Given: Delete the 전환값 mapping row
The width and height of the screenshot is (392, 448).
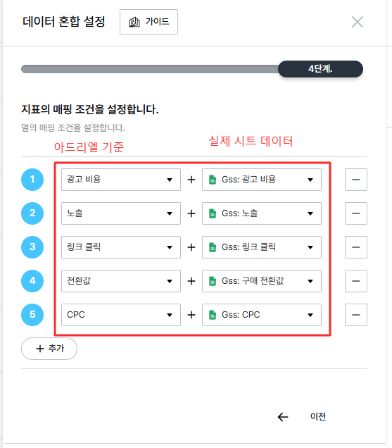Looking at the screenshot, I should (x=355, y=281).
